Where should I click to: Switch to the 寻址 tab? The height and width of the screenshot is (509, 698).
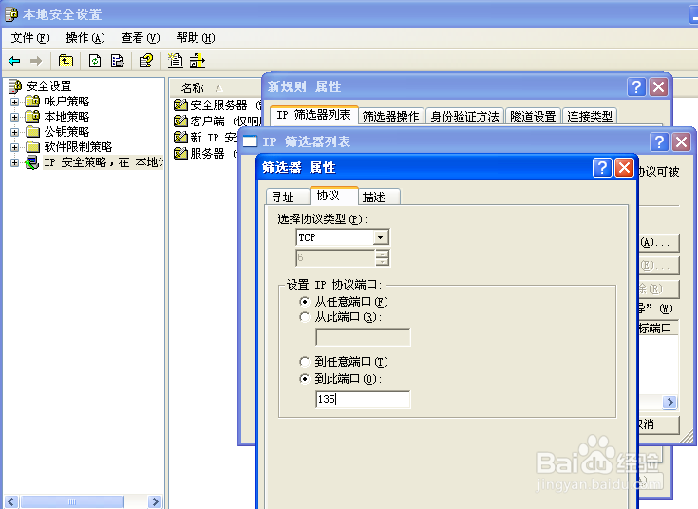tap(287, 197)
